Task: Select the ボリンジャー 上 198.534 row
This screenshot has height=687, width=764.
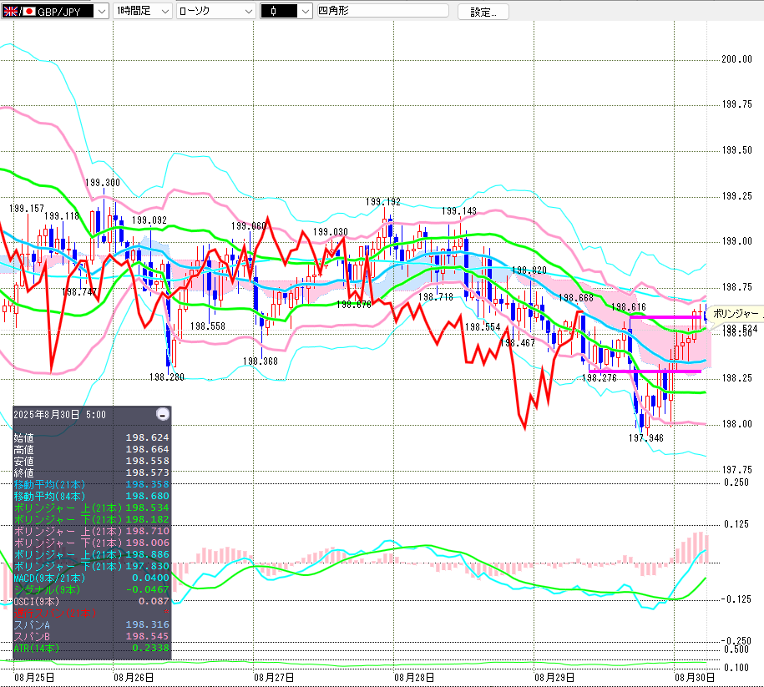Action: point(92,508)
